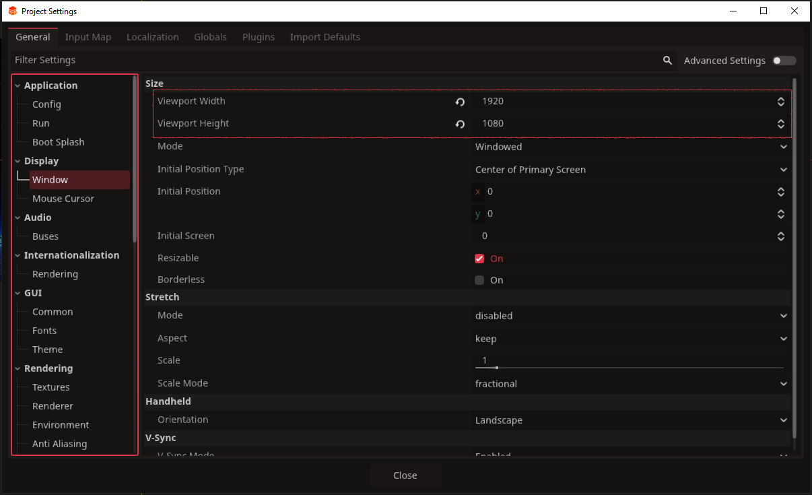
Task: Click the Godot logo in the title bar
Action: [12, 11]
